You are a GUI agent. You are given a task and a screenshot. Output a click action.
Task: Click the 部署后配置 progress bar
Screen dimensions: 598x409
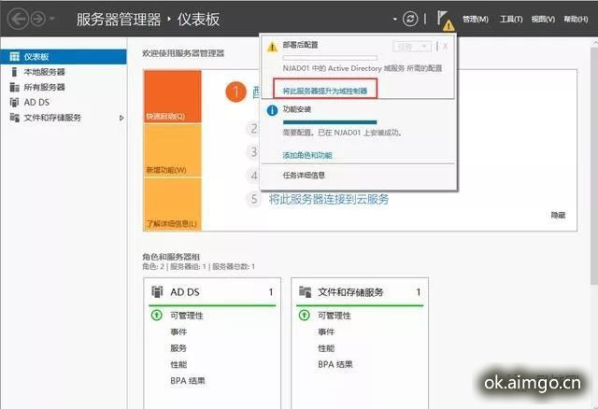[330, 58]
